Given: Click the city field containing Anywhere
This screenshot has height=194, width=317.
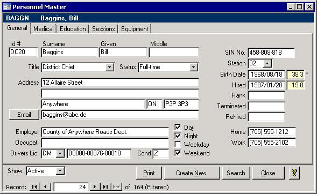Looking at the screenshot, I should click(93, 104).
